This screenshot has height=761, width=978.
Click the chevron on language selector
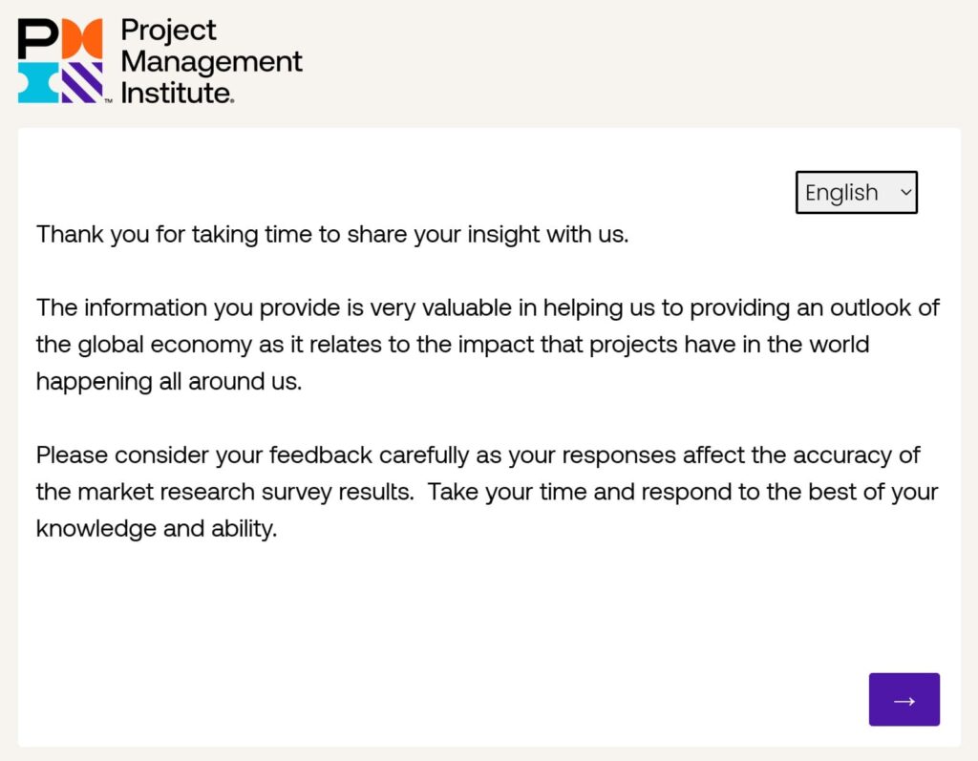tap(905, 193)
